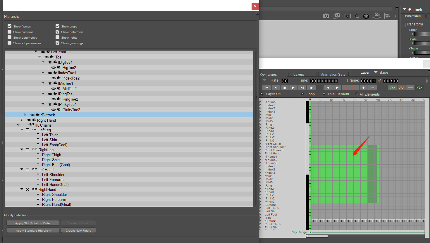Click the Create New Figure button
The height and width of the screenshot is (243, 430).
coord(78,230)
